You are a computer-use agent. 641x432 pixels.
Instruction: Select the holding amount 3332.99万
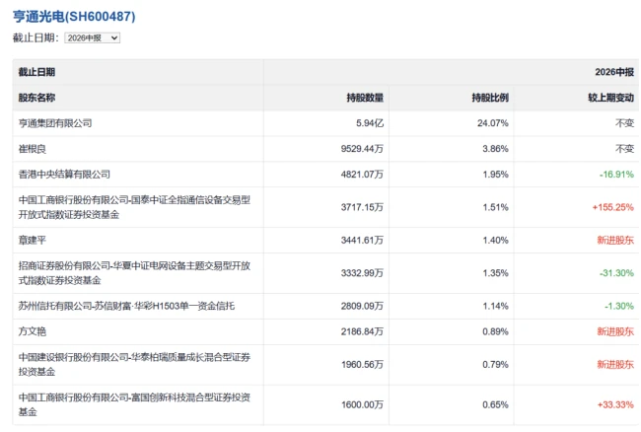(x=362, y=273)
